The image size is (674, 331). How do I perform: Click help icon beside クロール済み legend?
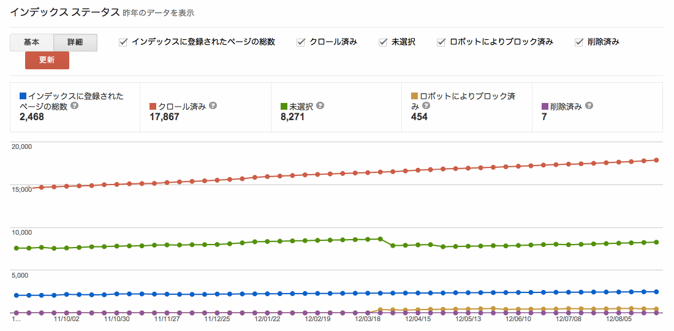[213, 105]
